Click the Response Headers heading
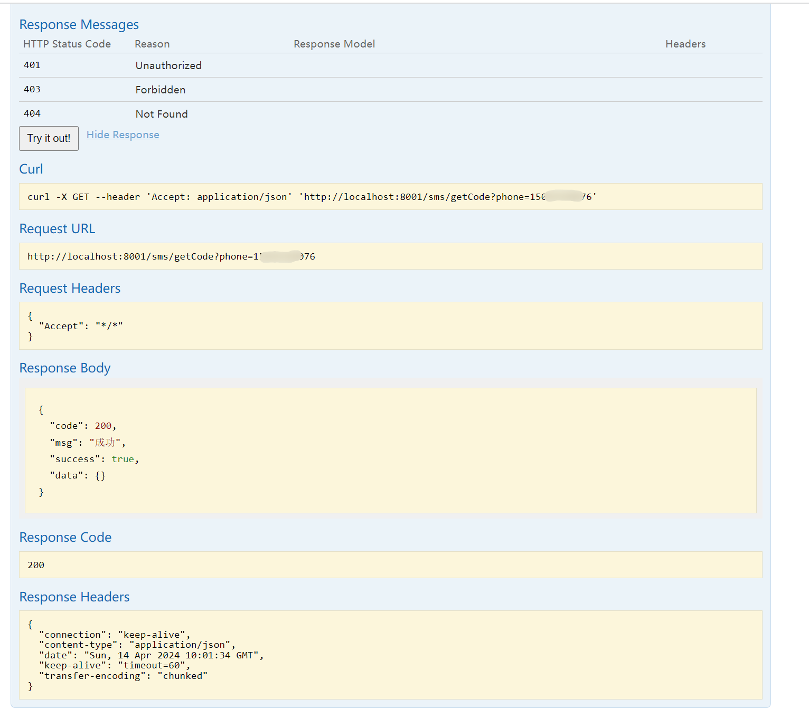The width and height of the screenshot is (809, 728). [x=74, y=597]
